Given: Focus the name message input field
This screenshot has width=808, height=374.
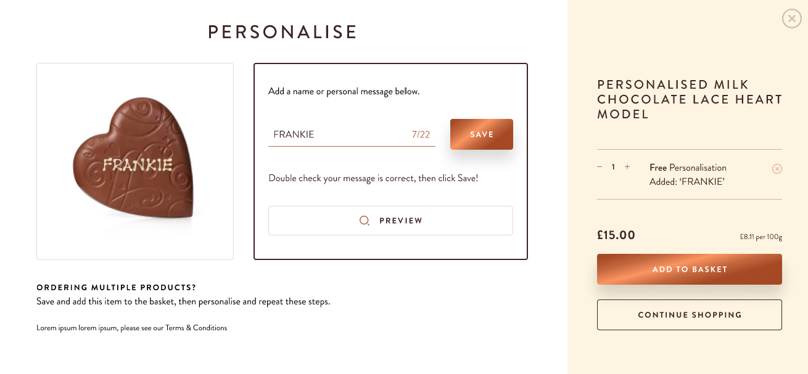Looking at the screenshot, I should coord(336,134).
